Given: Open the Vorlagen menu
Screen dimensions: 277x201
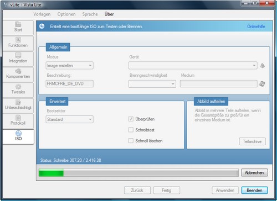Looking at the screenshot, I should [x=42, y=14].
